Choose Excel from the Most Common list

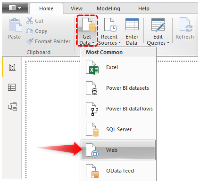[x=118, y=67]
